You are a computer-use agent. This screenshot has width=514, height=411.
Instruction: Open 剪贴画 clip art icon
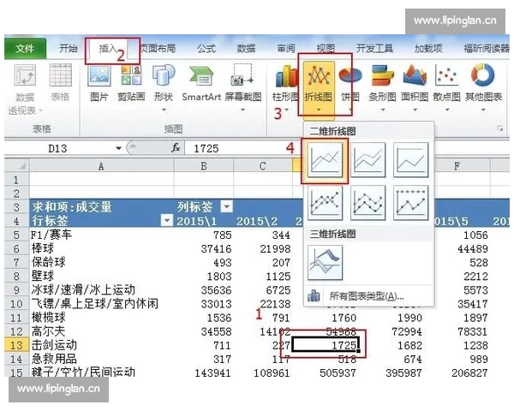(131, 75)
